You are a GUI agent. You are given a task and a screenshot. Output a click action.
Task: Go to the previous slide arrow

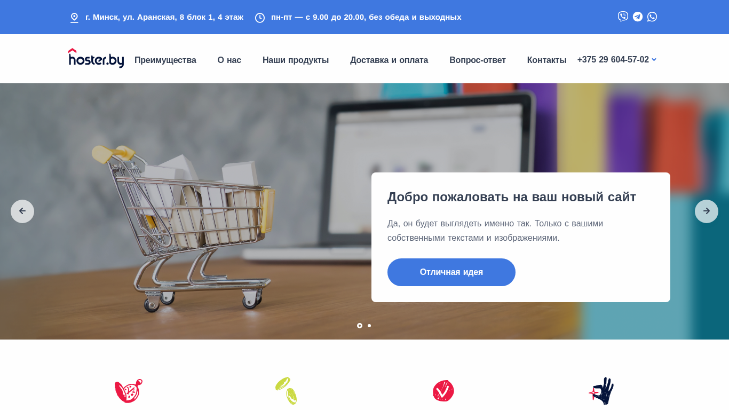tap(22, 211)
